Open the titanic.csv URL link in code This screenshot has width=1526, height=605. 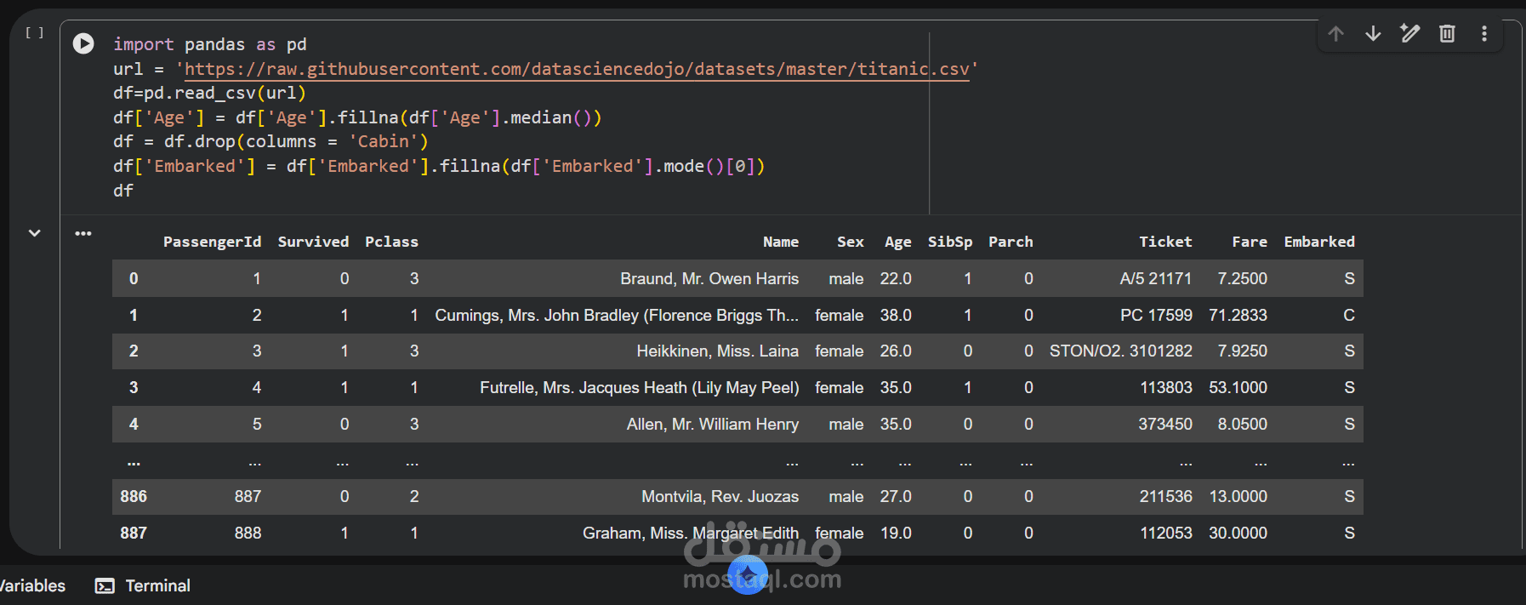pyautogui.click(x=577, y=69)
